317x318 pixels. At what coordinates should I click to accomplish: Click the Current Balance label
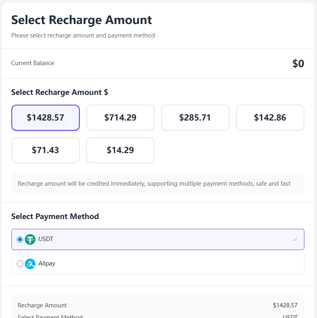[33, 63]
